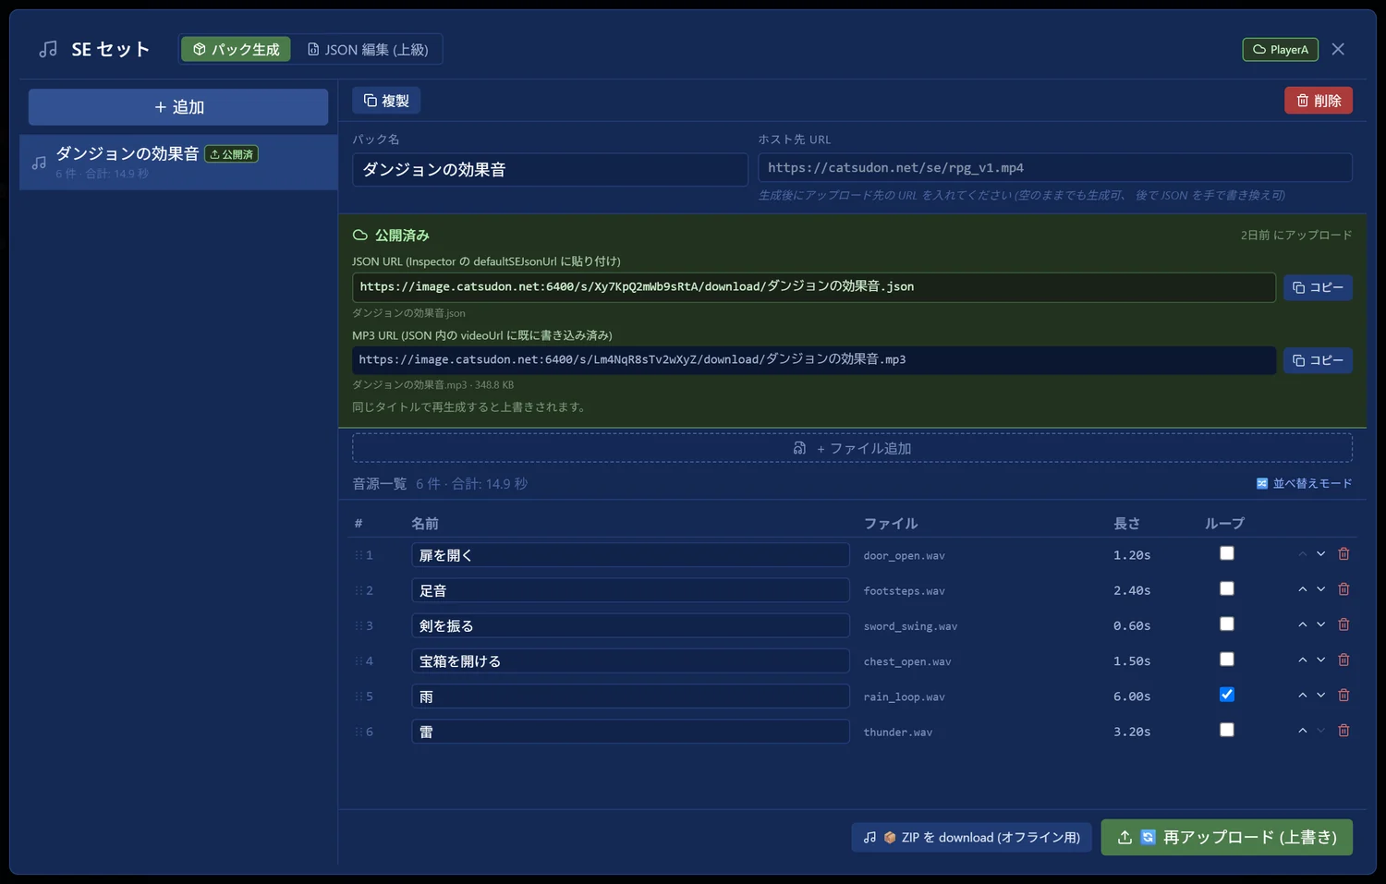Image resolution: width=1386 pixels, height=884 pixels.
Task: Click the 公開済 badge in the sidebar
Action: pyautogui.click(x=231, y=154)
